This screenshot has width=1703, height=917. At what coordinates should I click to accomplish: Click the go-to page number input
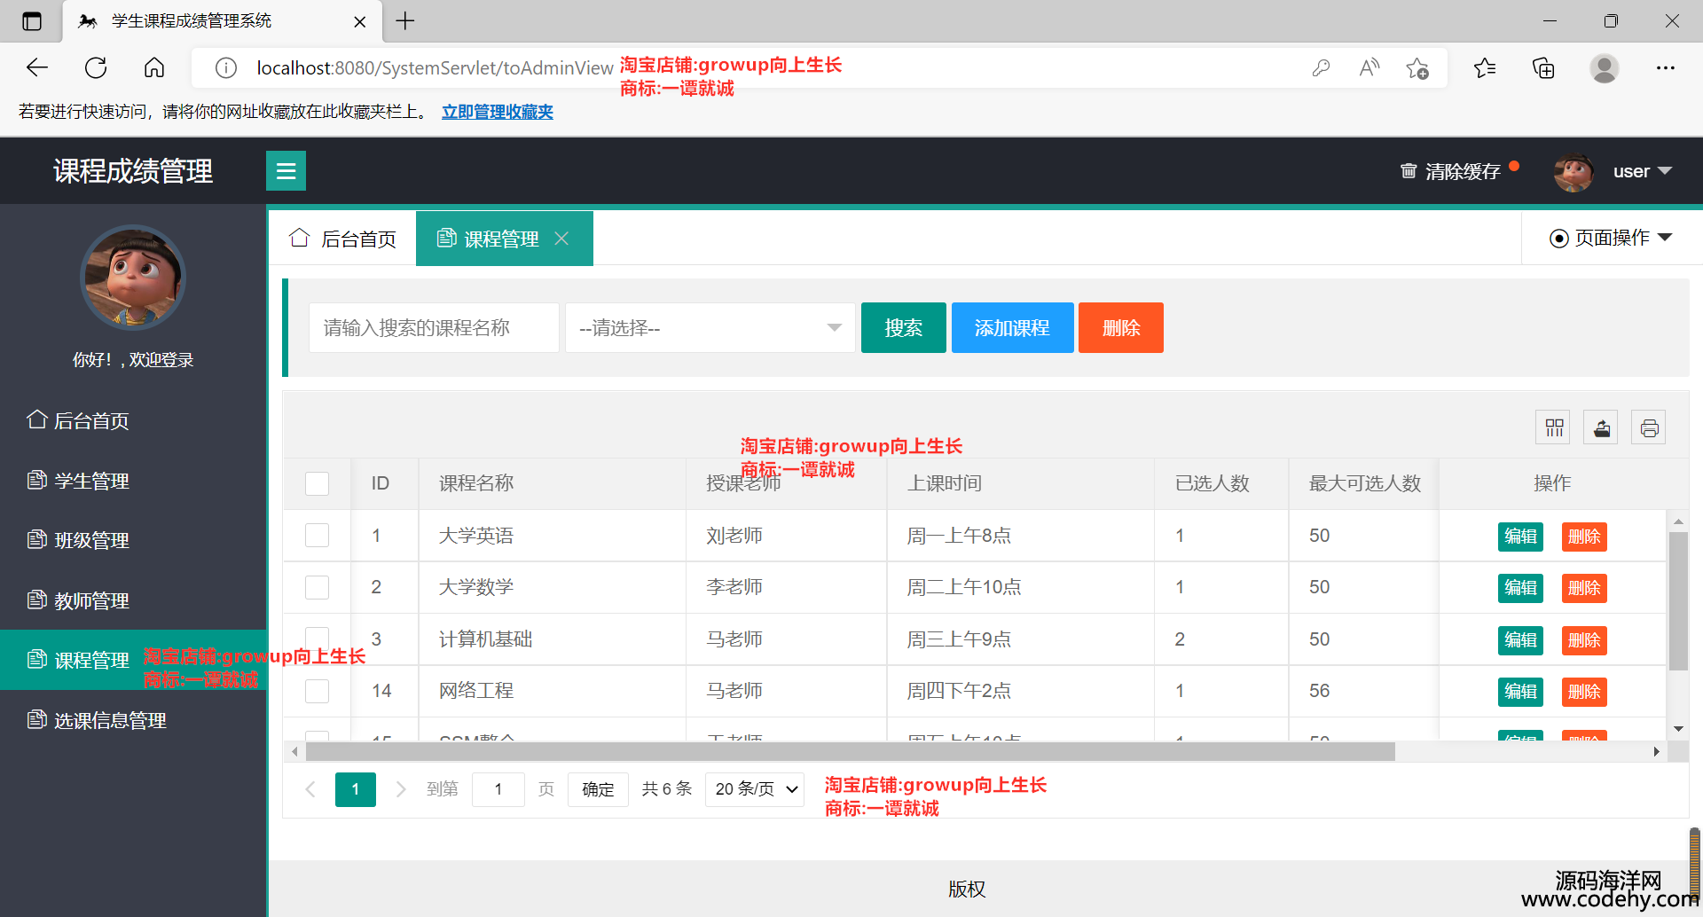(498, 789)
